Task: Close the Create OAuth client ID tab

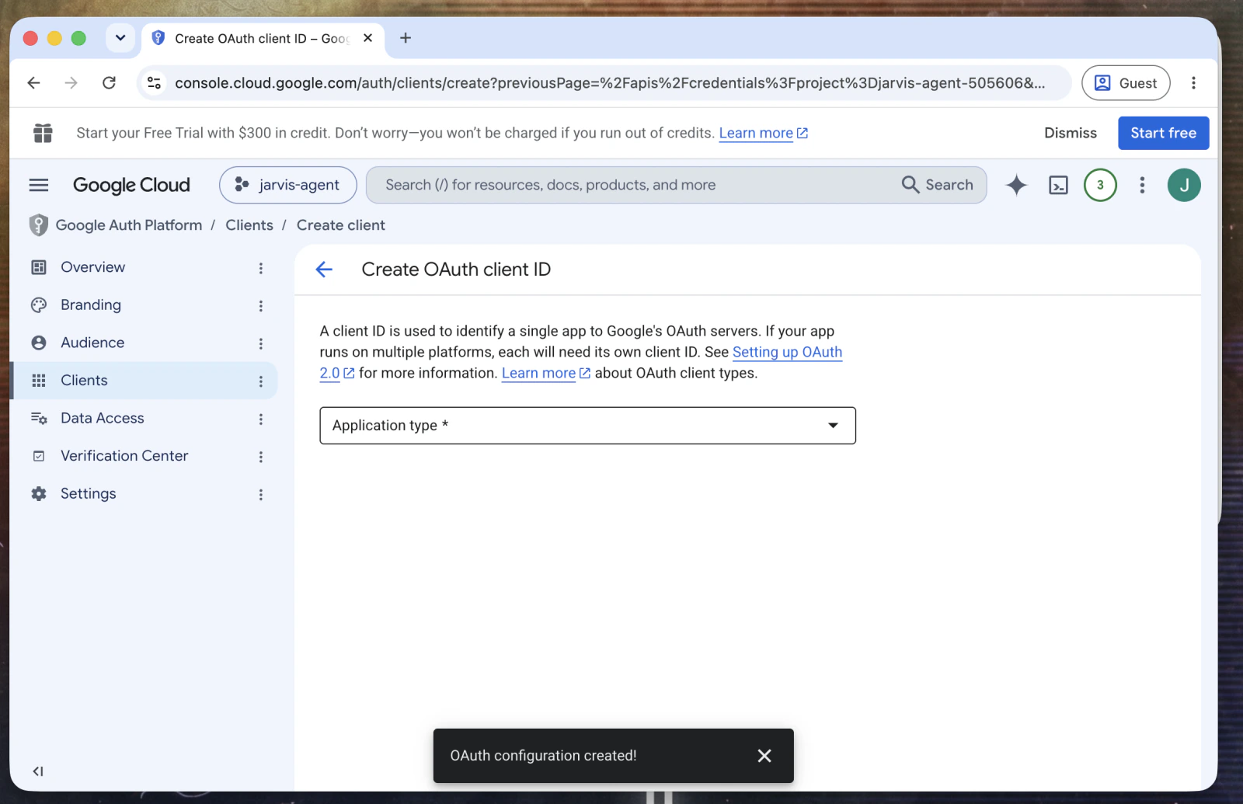Action: (368, 38)
